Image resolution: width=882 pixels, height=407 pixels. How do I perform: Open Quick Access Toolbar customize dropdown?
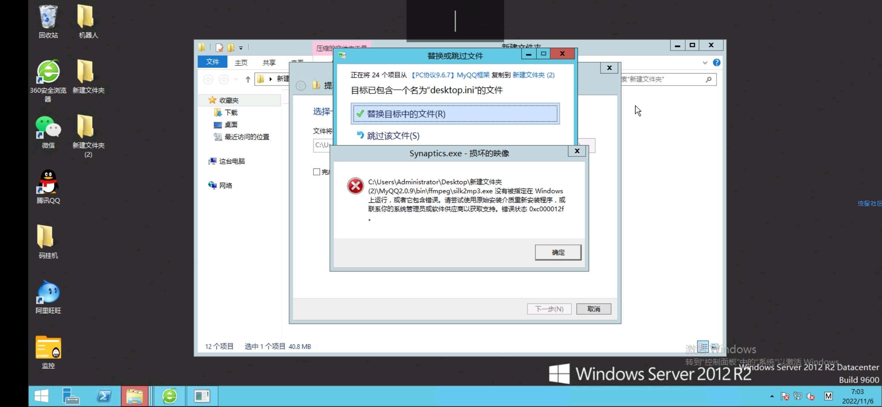241,48
